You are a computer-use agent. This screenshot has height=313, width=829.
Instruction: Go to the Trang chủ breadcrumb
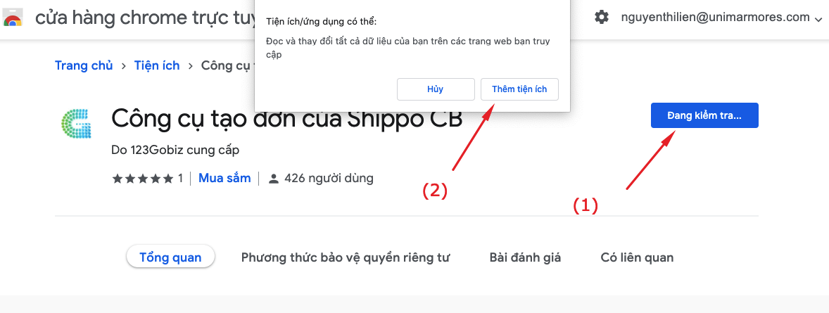coord(84,66)
